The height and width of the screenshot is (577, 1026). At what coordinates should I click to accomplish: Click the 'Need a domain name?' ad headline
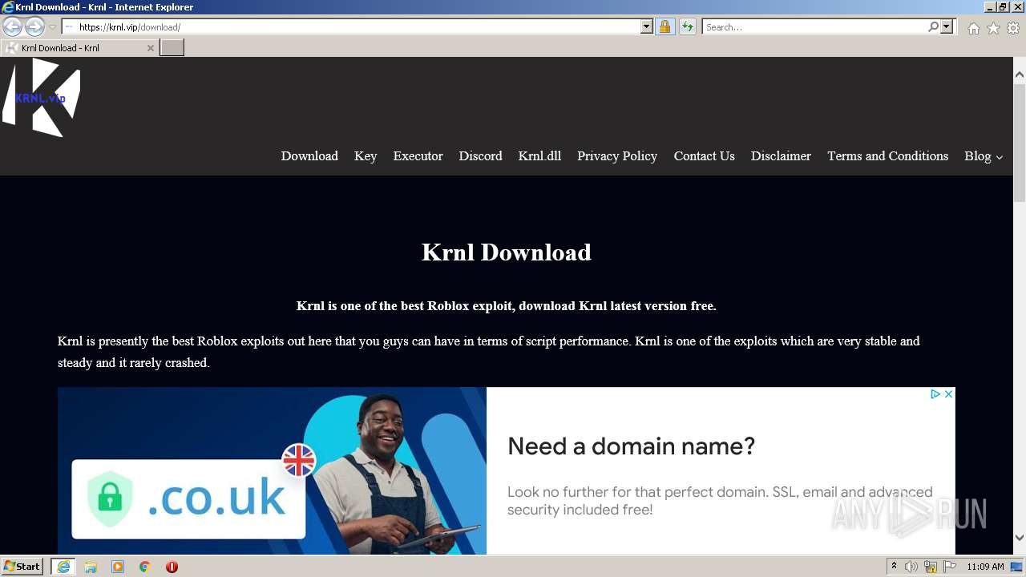point(631,446)
